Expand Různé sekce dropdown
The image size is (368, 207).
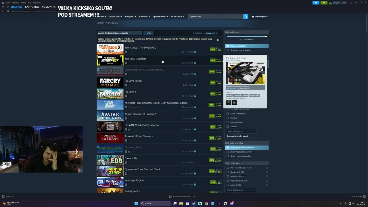pyautogui.click(x=177, y=17)
